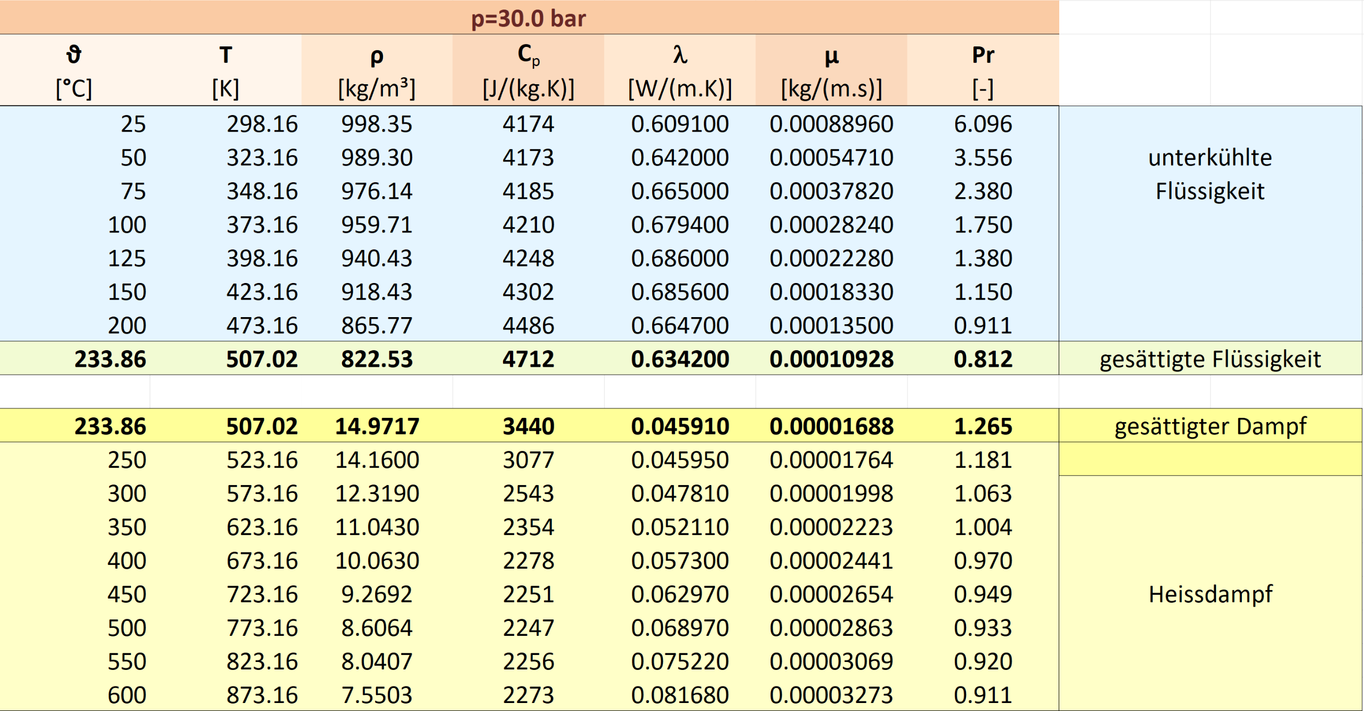Click the ρ [kg/m³] header cell
The width and height of the screenshot is (1364, 711).
377,70
